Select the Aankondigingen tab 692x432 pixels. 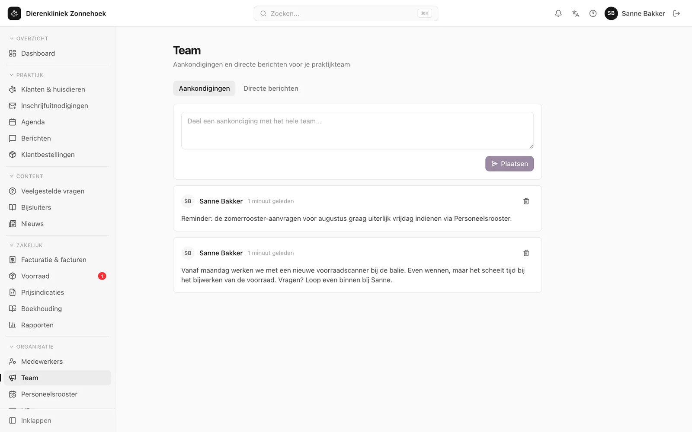point(204,88)
